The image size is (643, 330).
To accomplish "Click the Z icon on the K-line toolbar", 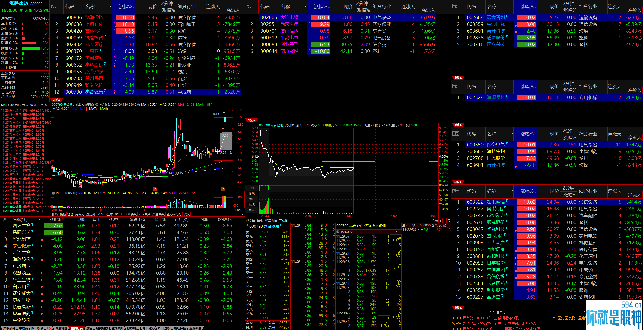I will coord(242,214).
